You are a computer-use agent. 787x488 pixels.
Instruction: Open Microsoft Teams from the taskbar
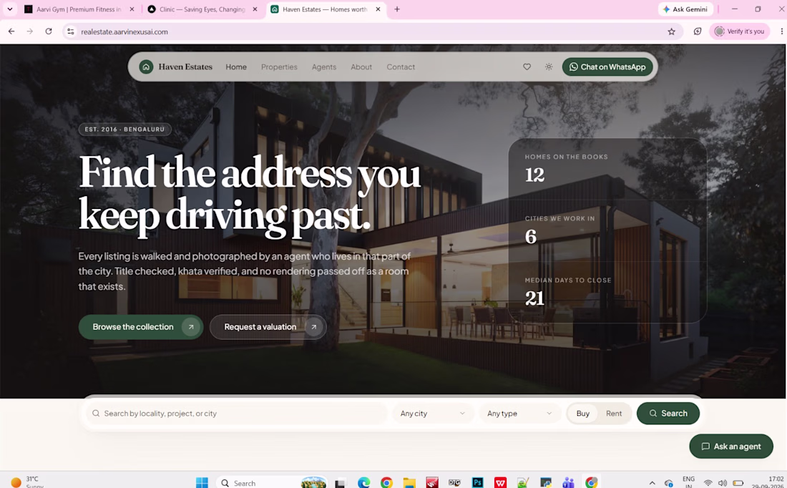(x=568, y=482)
